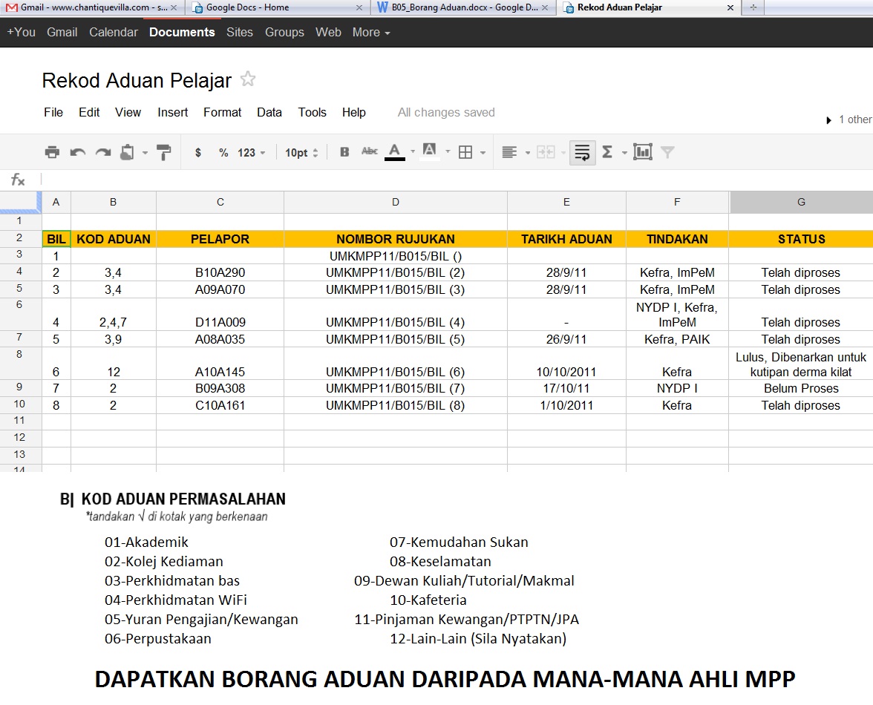Screen dimensions: 873x705
Task: Star the Rekod Aduan Pelajar document
Action: (x=247, y=79)
